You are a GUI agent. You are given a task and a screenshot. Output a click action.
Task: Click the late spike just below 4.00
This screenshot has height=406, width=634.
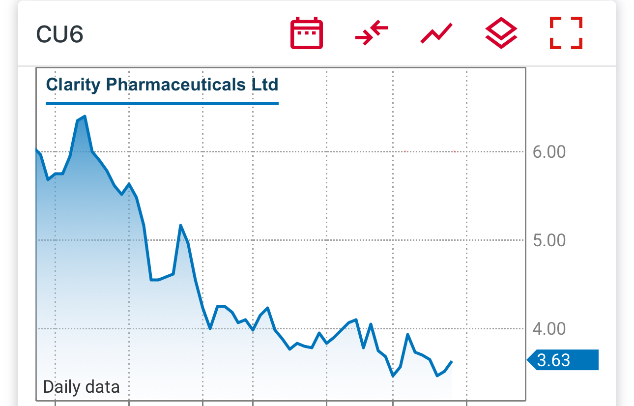[407, 334]
